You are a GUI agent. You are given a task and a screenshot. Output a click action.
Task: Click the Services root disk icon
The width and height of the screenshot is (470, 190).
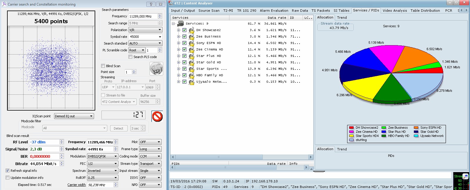pyautogui.click(x=180, y=23)
